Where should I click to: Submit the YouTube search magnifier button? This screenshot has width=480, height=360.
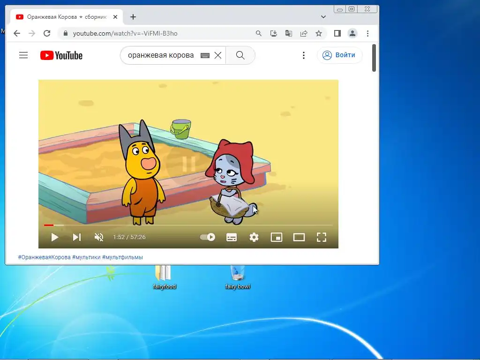pyautogui.click(x=240, y=55)
